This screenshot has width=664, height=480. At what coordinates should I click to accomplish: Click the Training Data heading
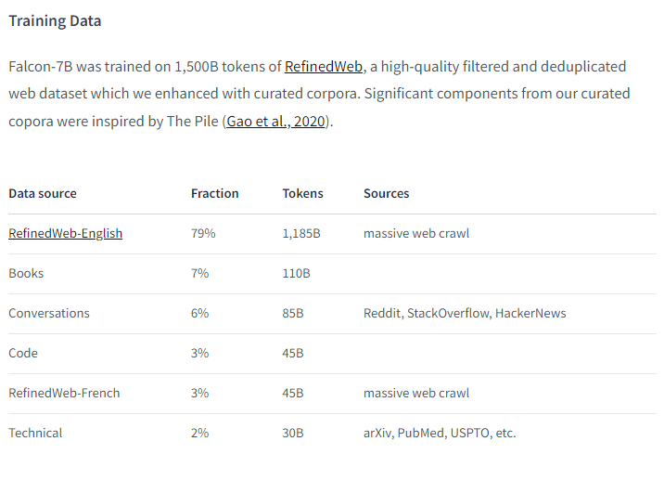coord(55,21)
